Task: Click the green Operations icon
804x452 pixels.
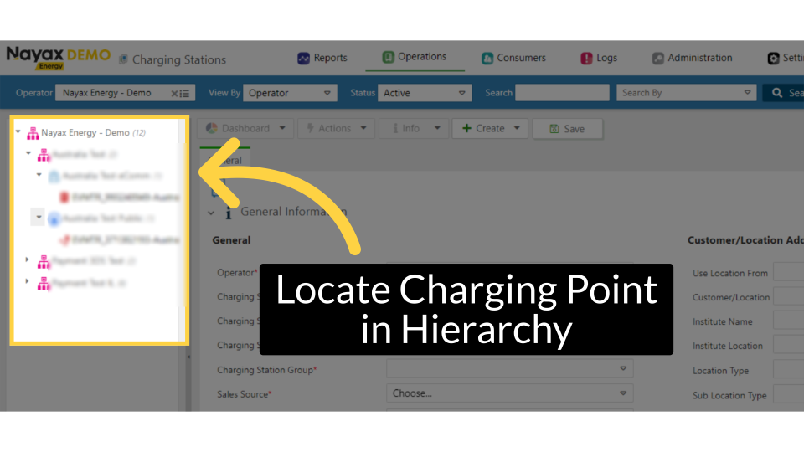Action: pyautogui.click(x=388, y=57)
